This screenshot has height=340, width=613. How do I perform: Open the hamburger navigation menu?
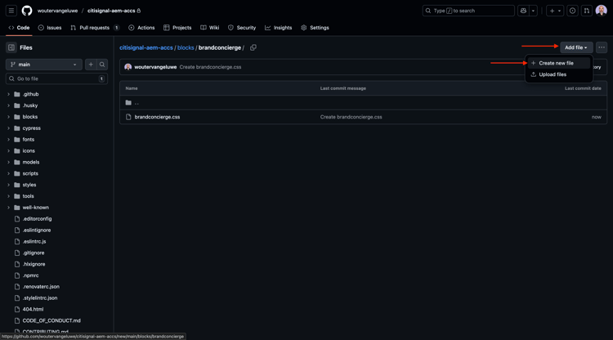(x=11, y=11)
